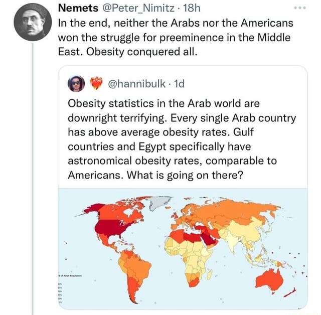Open the three-dot more options menu
The image size is (321, 315).
[x=300, y=8]
